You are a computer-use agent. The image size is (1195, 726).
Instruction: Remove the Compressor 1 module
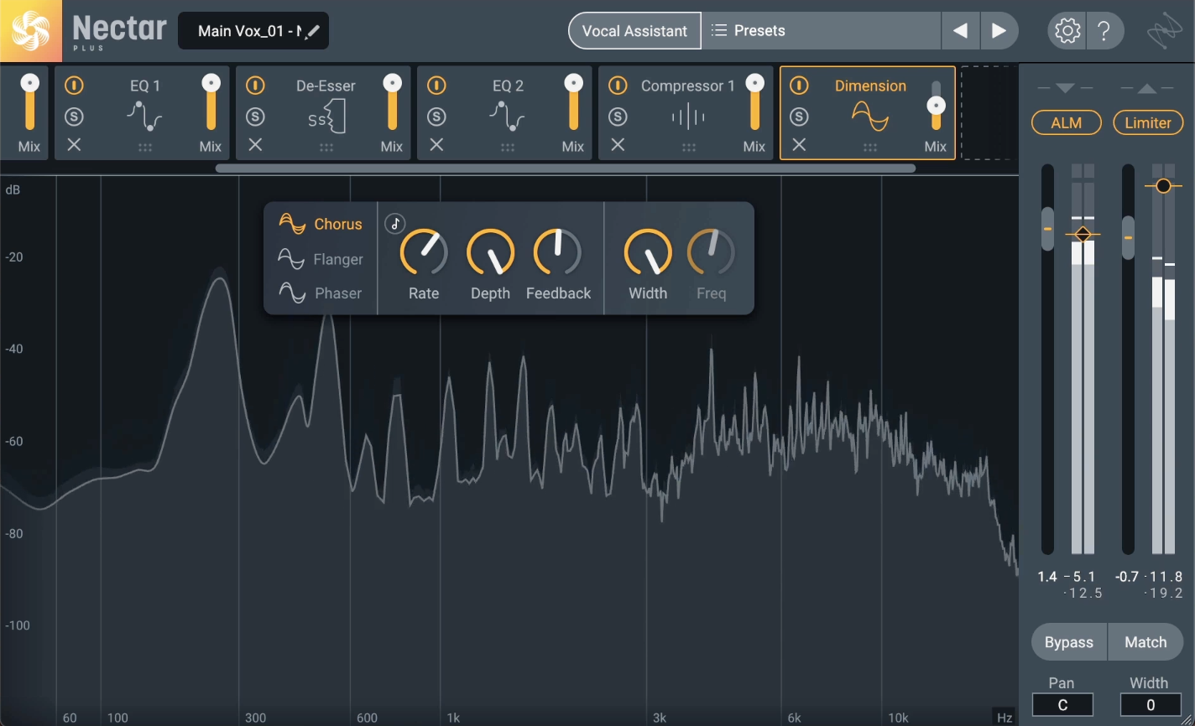[x=618, y=145]
